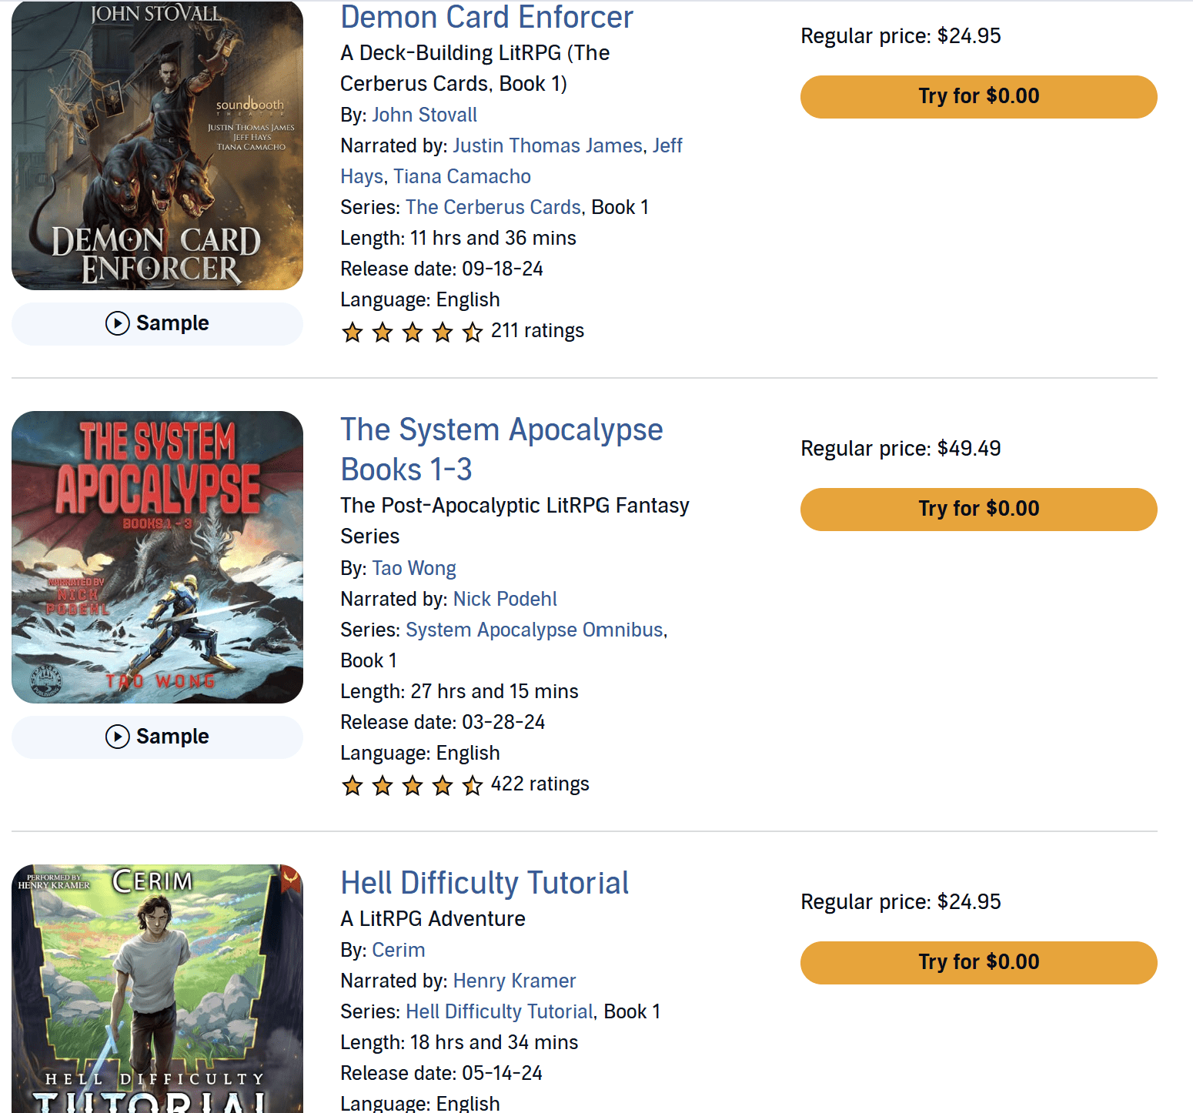Open the Hell Difficulty Tutorial title link

click(484, 883)
